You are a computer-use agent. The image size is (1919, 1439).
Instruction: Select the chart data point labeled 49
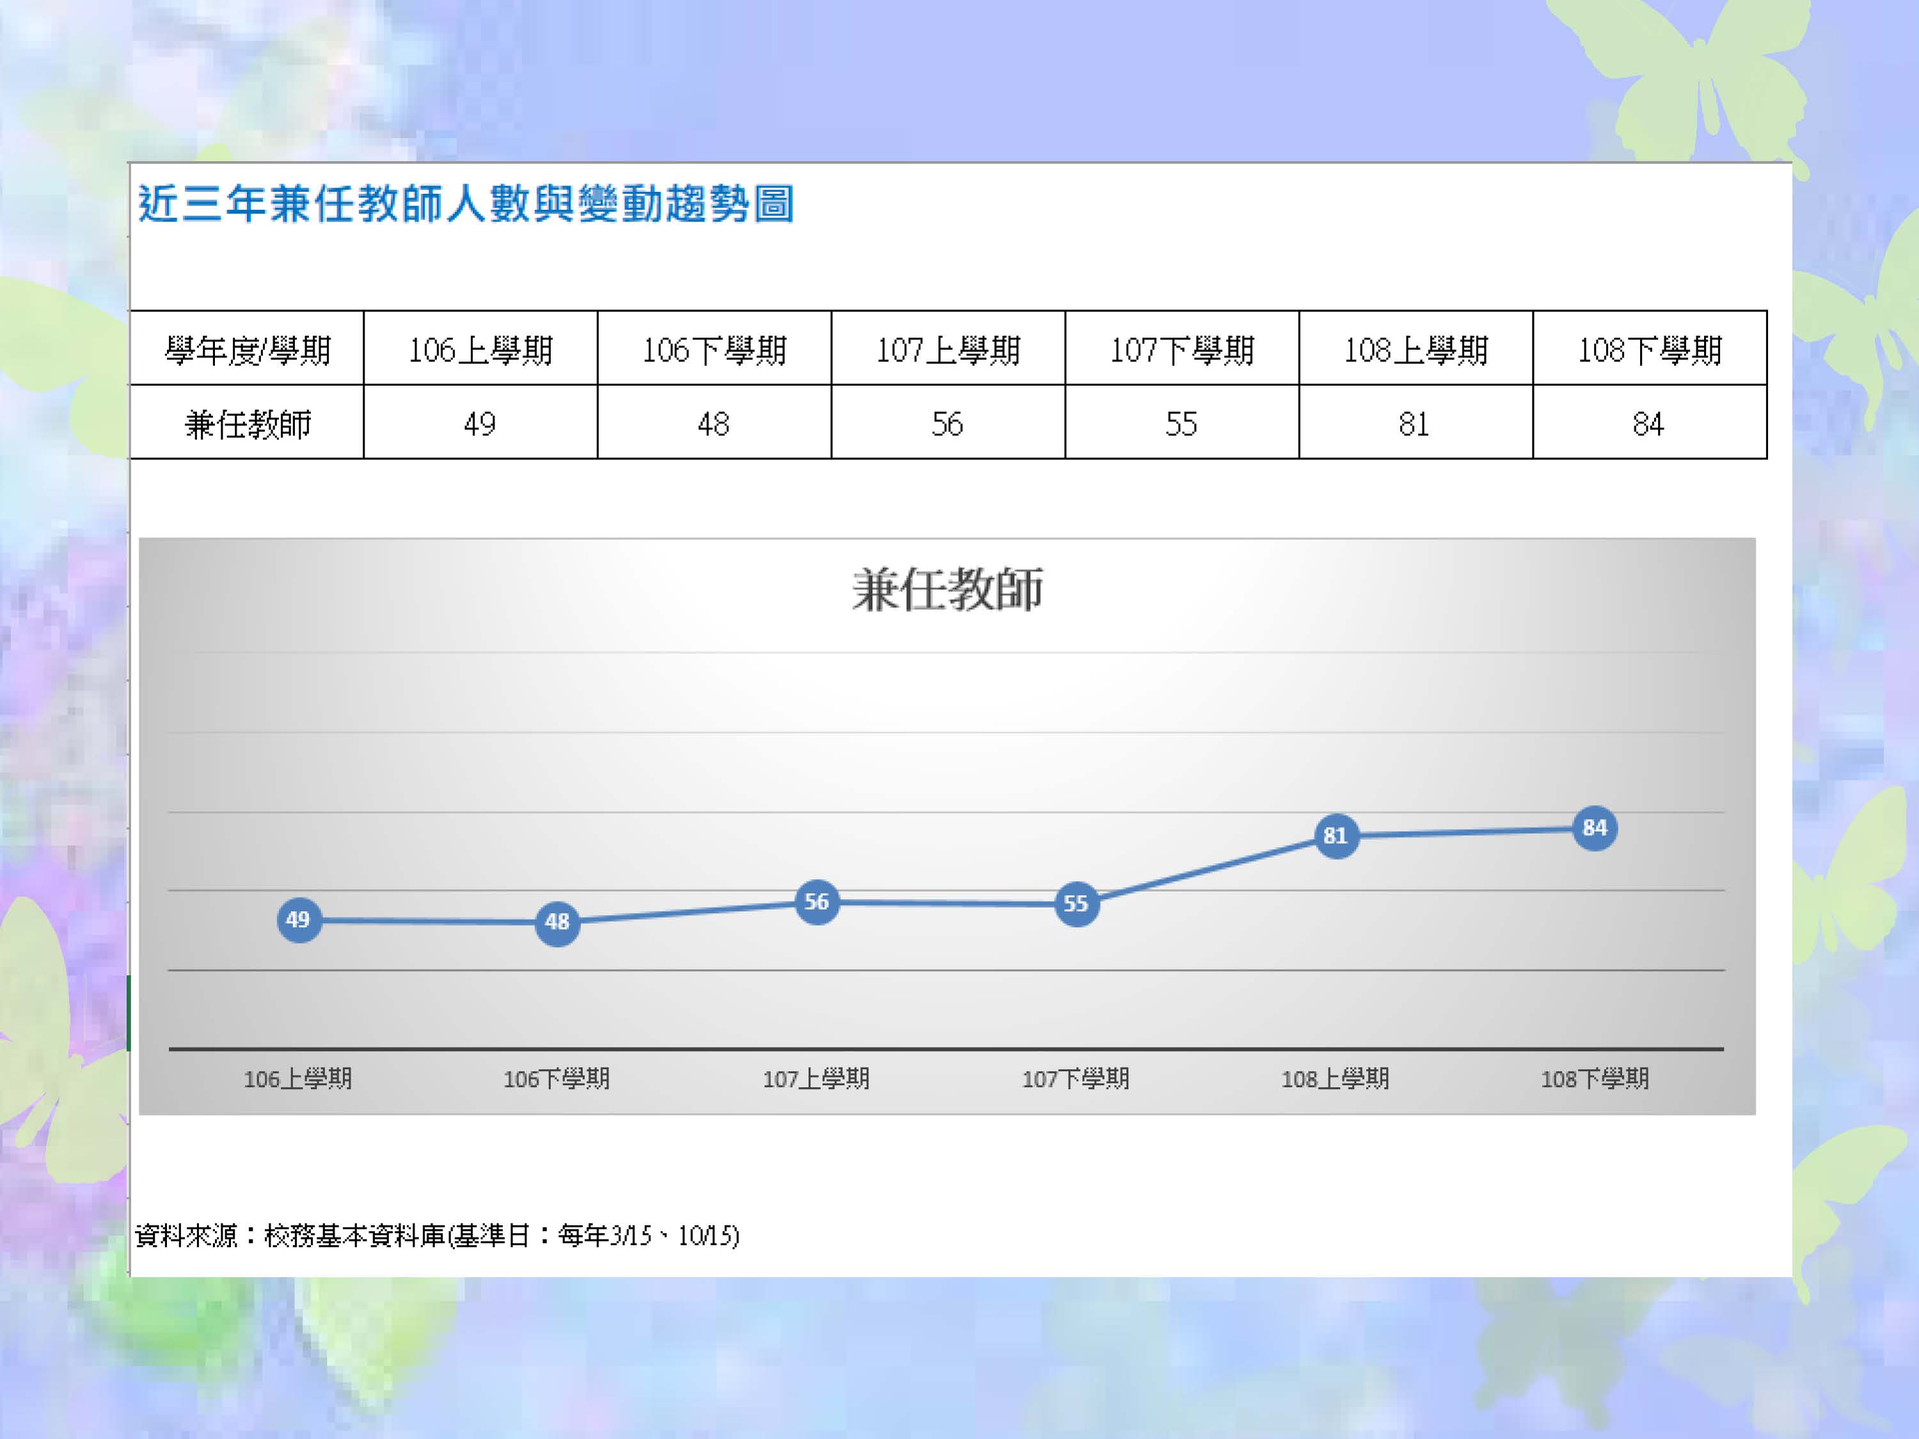(299, 920)
